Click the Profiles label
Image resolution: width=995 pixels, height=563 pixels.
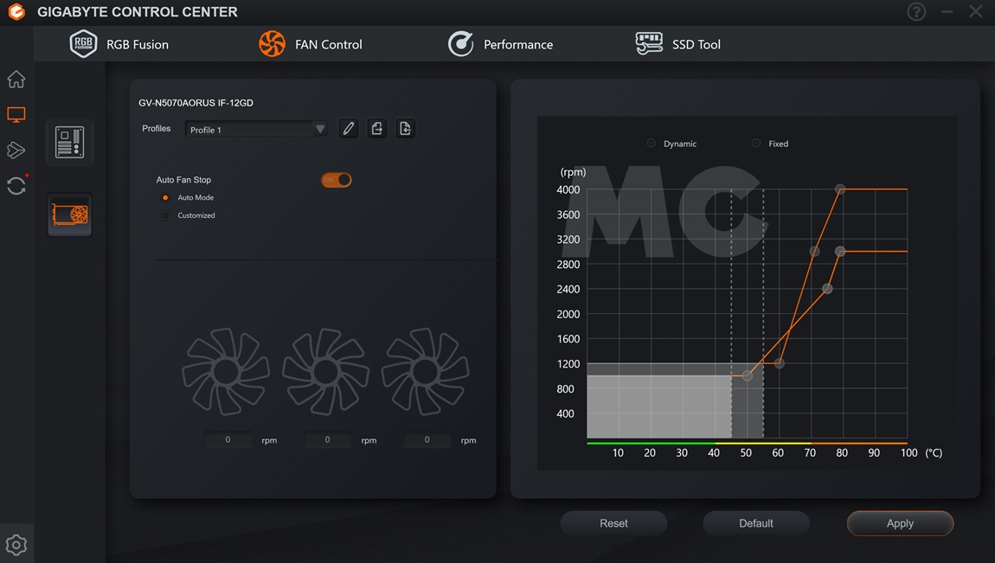click(156, 129)
